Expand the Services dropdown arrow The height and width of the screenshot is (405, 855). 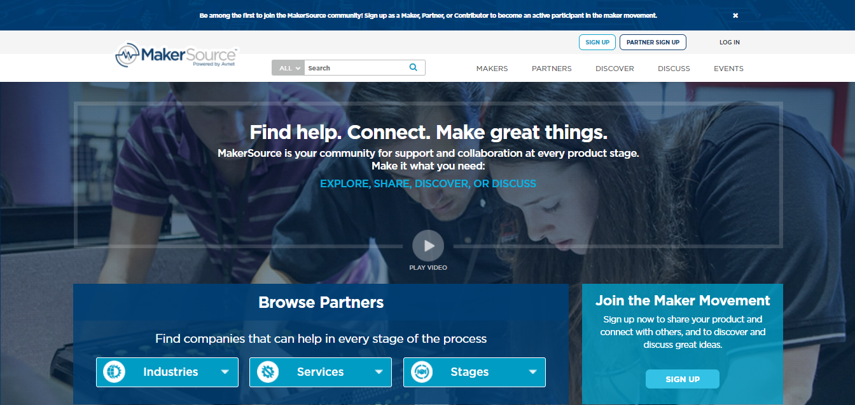pyautogui.click(x=379, y=372)
